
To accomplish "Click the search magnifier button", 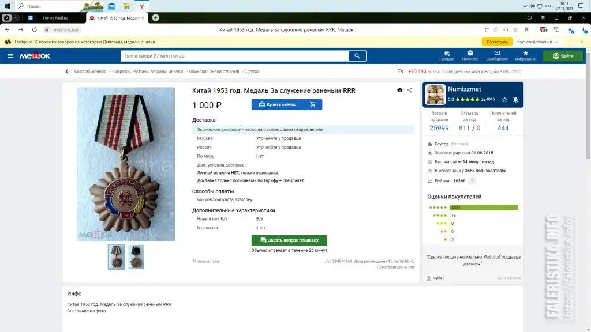I will [357, 56].
